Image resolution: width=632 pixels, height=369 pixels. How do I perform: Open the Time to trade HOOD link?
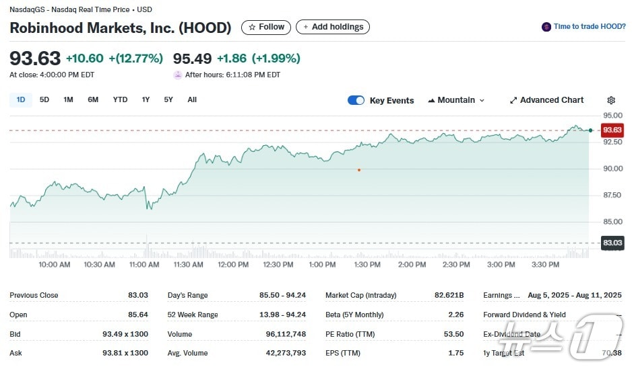click(590, 27)
